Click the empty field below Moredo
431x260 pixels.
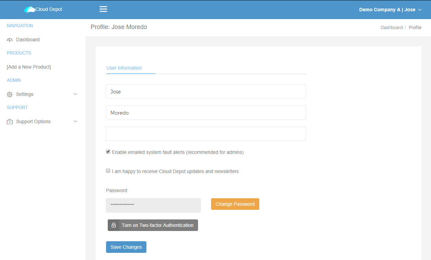point(206,134)
